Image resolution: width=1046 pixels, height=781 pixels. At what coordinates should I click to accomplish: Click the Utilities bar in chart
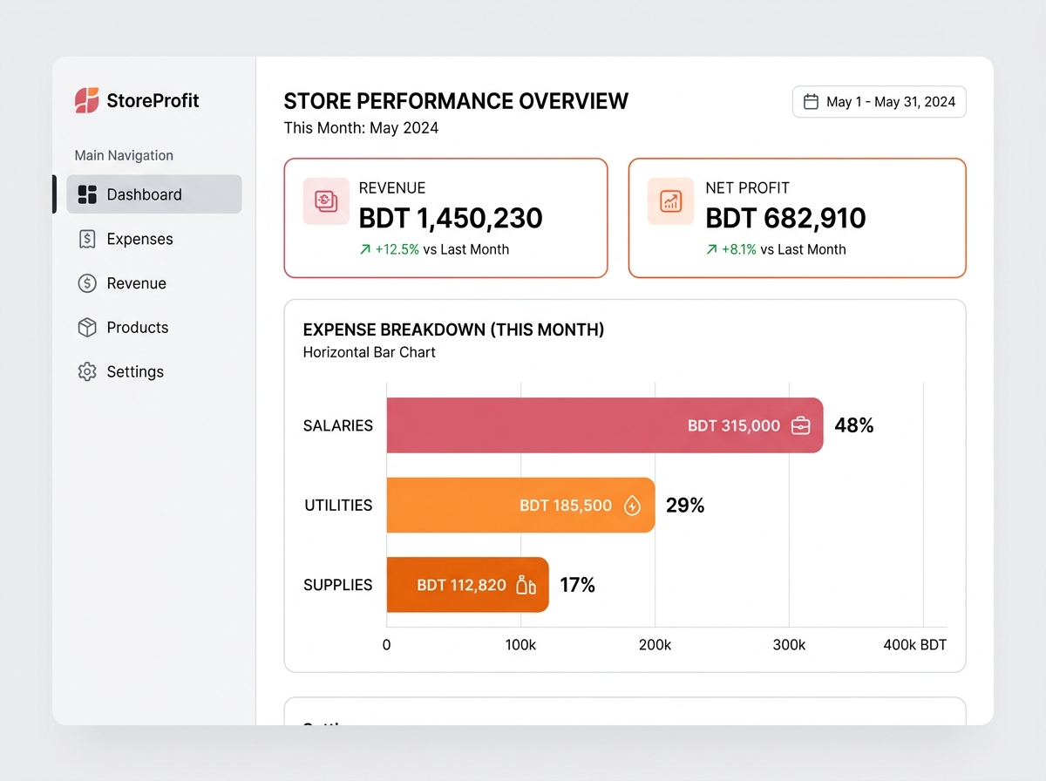click(520, 506)
